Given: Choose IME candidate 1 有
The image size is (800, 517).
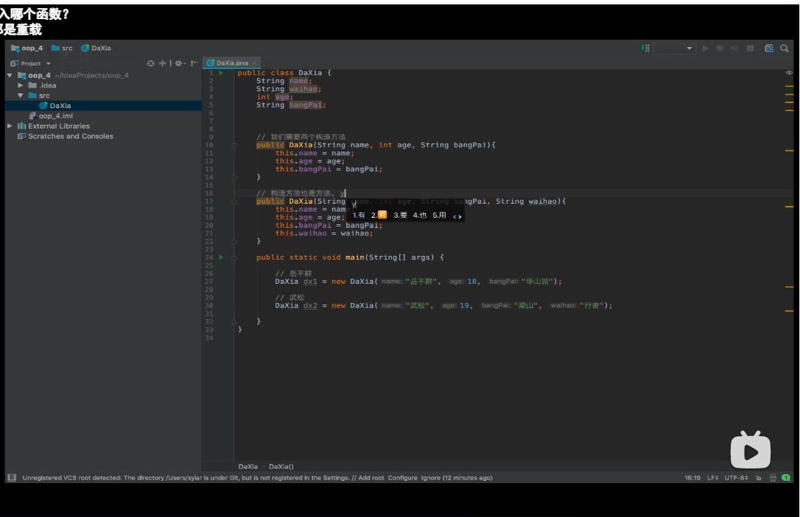Looking at the screenshot, I should tap(359, 215).
